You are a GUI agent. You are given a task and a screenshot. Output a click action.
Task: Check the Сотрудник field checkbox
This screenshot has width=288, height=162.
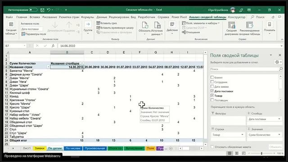[x=212, y=82]
